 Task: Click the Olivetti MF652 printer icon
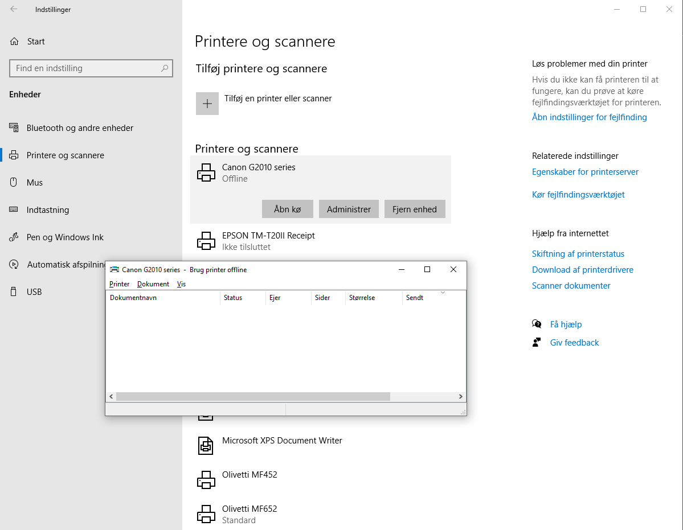click(206, 513)
